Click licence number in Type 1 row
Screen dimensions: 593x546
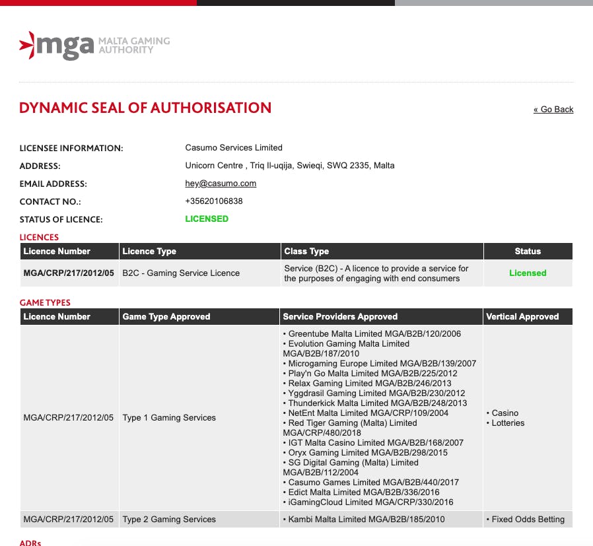pyautogui.click(x=69, y=418)
